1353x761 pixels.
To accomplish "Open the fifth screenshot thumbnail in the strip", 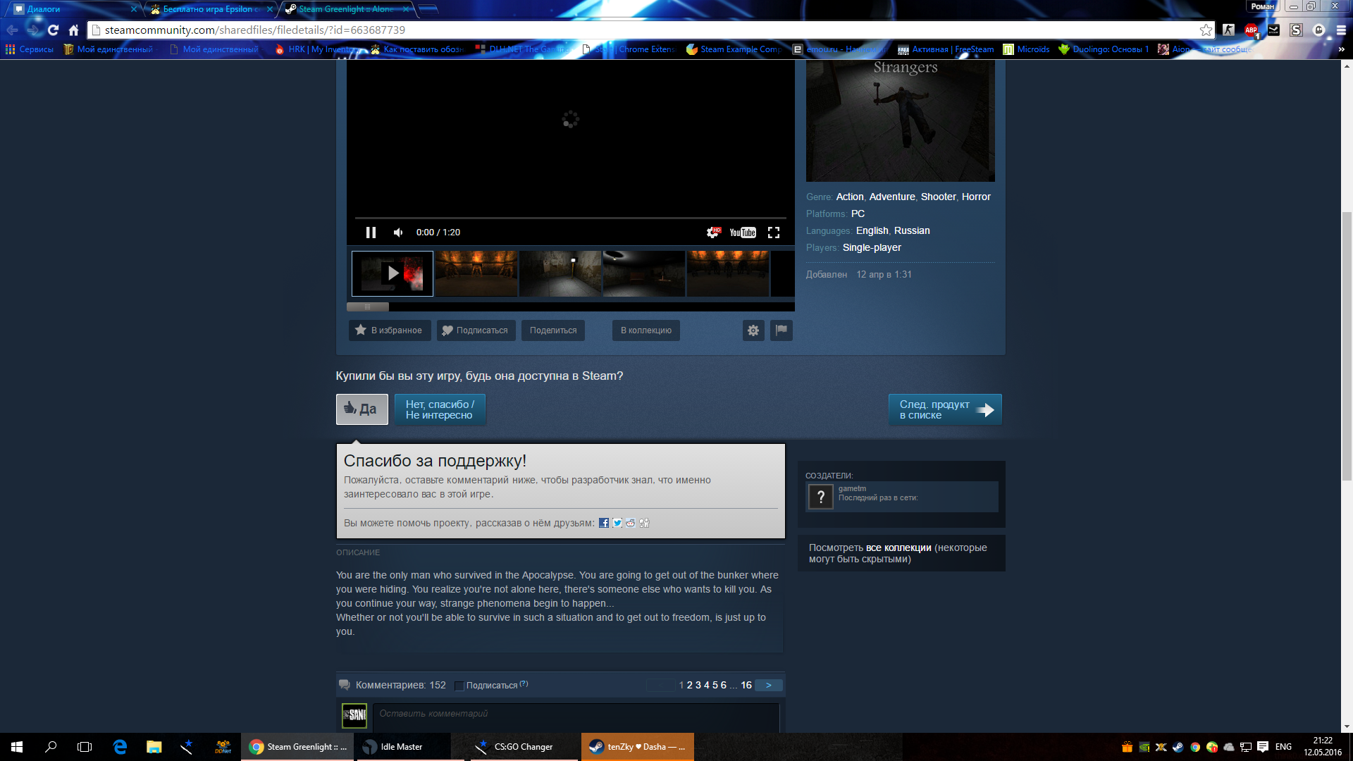I will [x=728, y=273].
